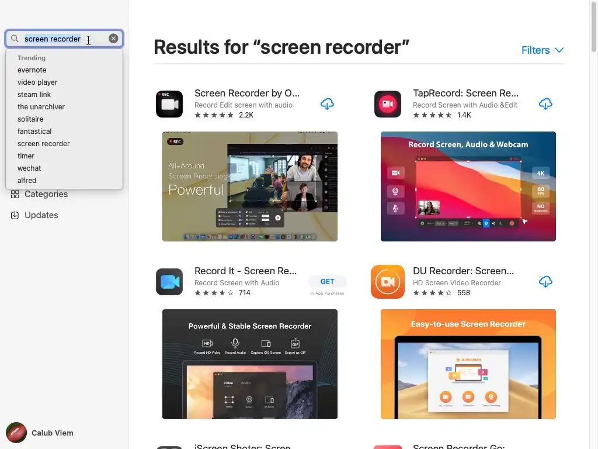Click Screen Recorder by O... 2.2K star rating
Screen dimensions: 598x449
coord(224,115)
